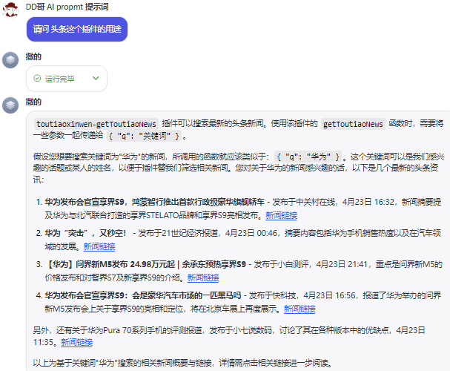This screenshot has width=450, height=371.
Task: Click the 撒的 name above the answer message
Action: point(33,102)
